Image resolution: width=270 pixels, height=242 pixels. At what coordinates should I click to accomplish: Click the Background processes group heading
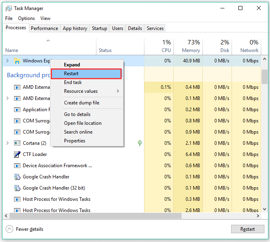click(28, 75)
